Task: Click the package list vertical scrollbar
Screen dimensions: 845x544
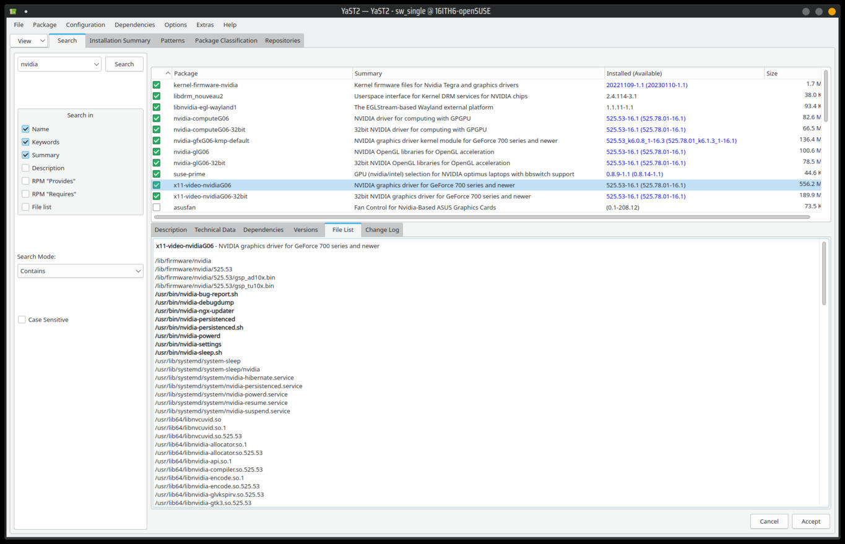Action: [826, 96]
